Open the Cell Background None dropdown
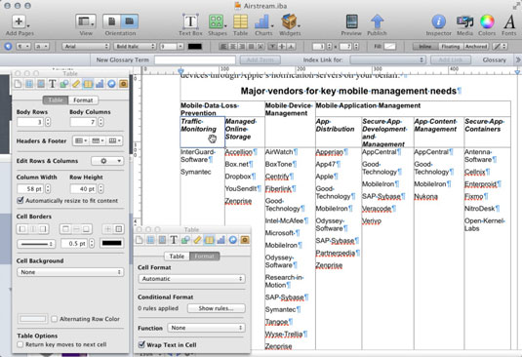The height and width of the screenshot is (357, 522). [70, 272]
